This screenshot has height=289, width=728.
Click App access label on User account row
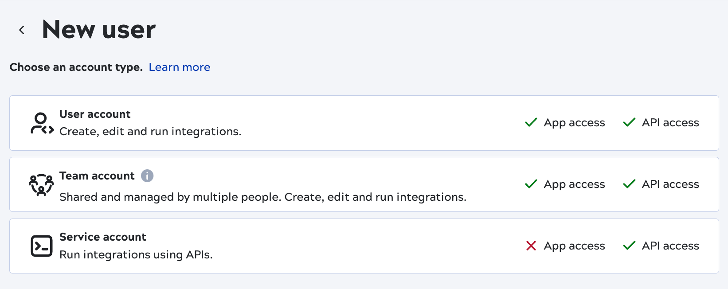pyautogui.click(x=574, y=122)
